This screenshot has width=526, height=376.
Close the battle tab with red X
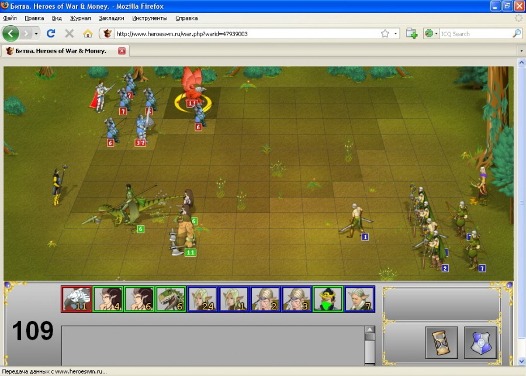pos(122,51)
